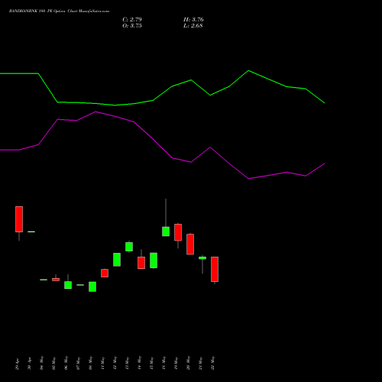The image size is (382, 382).
Task: Click the low value 'L: 2.68'
Action: (x=193, y=26)
